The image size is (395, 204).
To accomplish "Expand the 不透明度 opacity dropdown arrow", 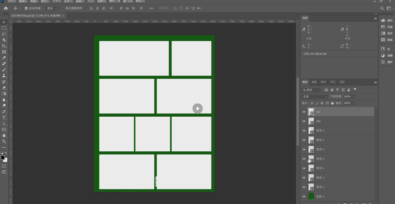I will pos(354,97).
